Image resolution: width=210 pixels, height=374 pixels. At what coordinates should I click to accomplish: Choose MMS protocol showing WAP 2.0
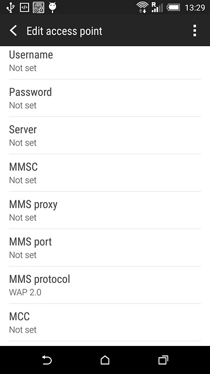(105, 285)
